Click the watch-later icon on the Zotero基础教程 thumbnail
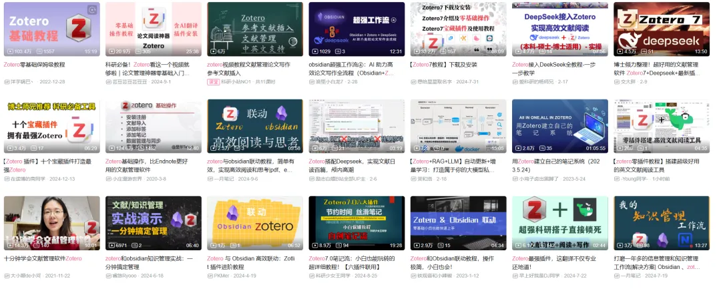 pos(92,9)
